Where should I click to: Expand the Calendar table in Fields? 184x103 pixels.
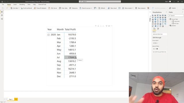[169, 25]
